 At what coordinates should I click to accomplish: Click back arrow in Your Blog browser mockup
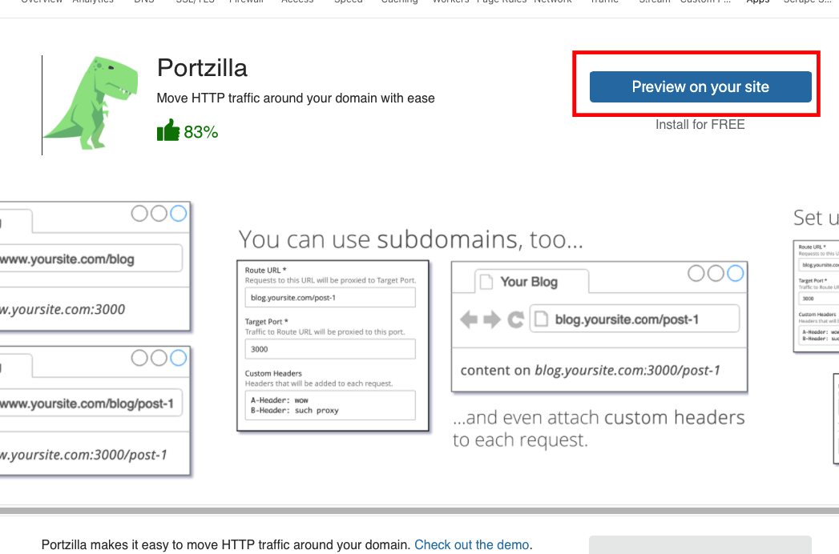click(x=469, y=320)
